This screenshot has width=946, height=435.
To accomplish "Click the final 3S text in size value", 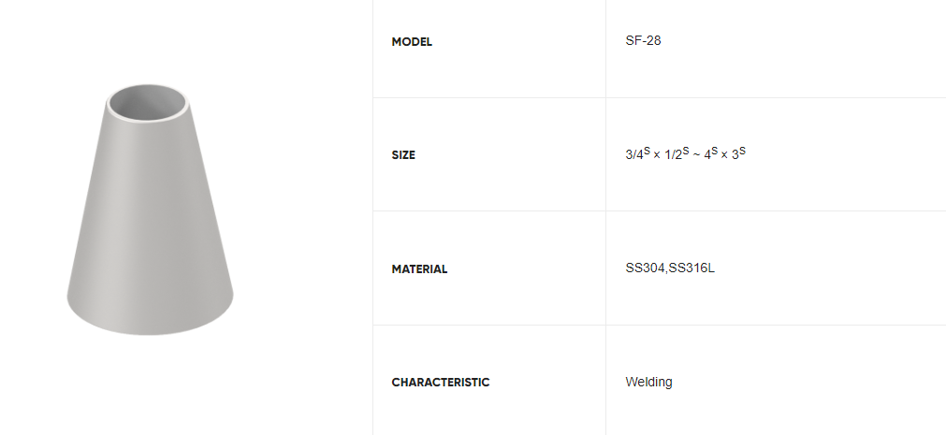I will [x=738, y=153].
